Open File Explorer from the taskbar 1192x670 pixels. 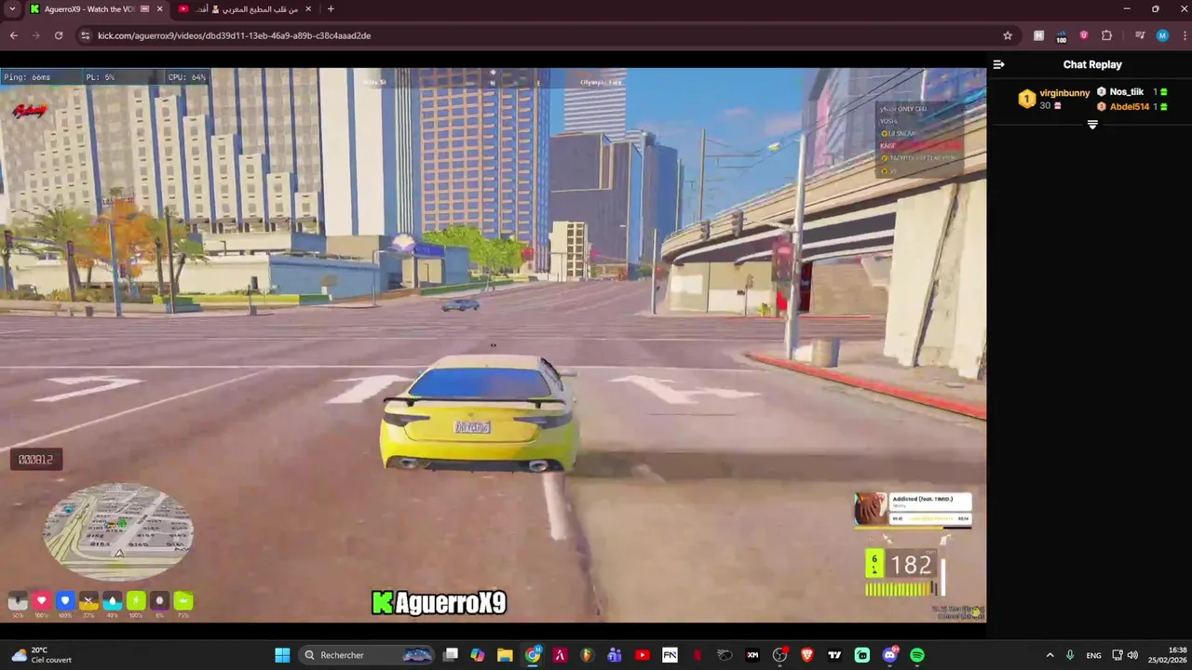(505, 655)
